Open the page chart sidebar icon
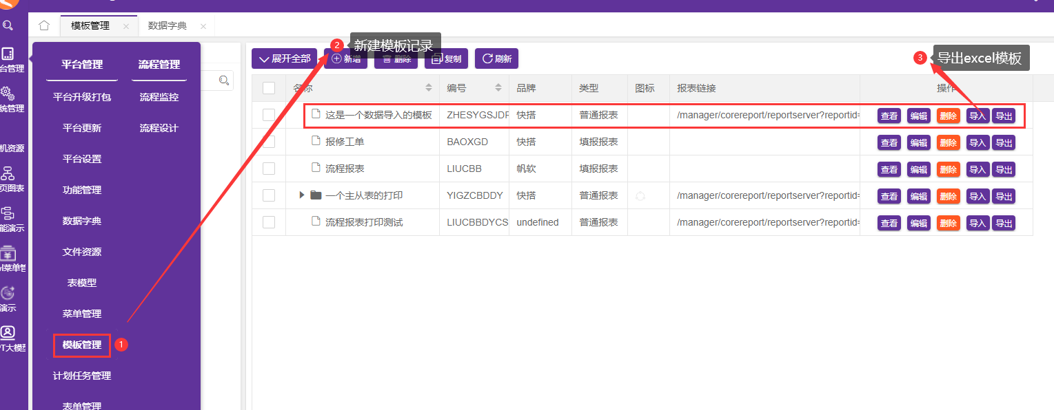 8,173
